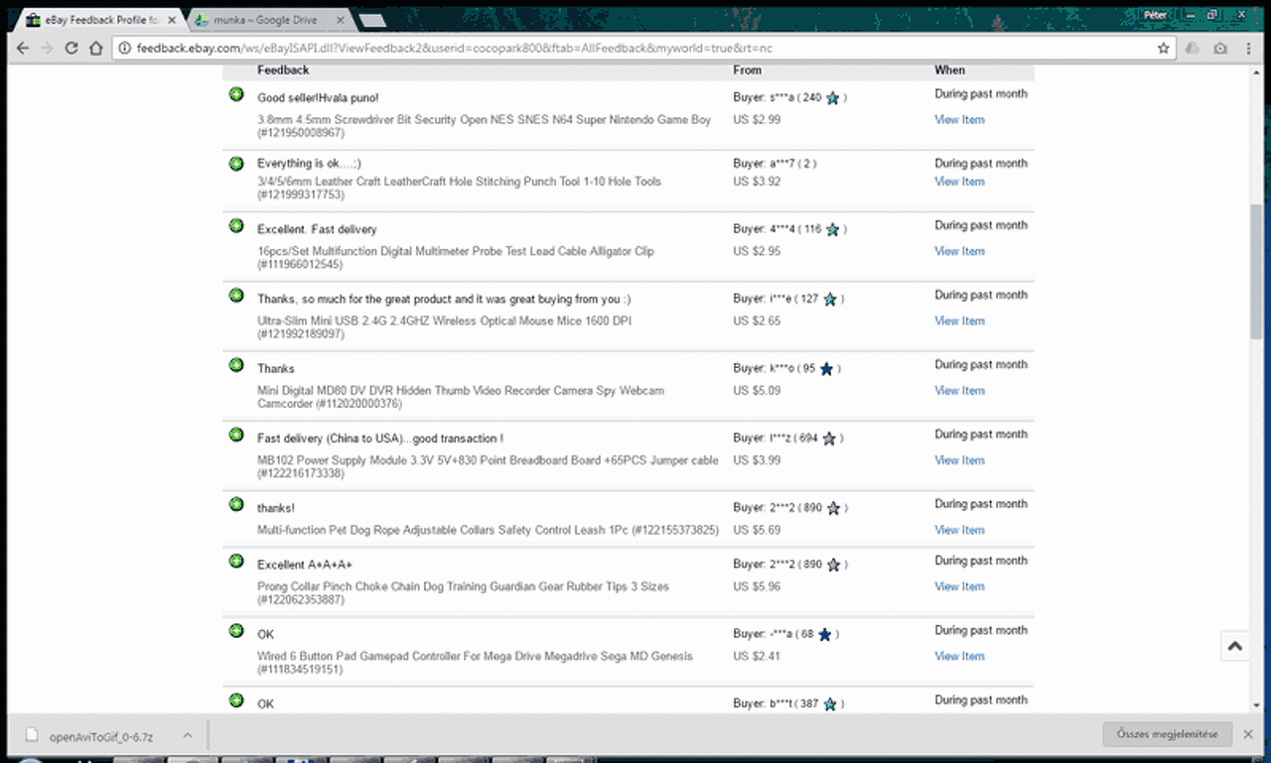Close the downloads bar
This screenshot has width=1271, height=763.
tap(1248, 734)
